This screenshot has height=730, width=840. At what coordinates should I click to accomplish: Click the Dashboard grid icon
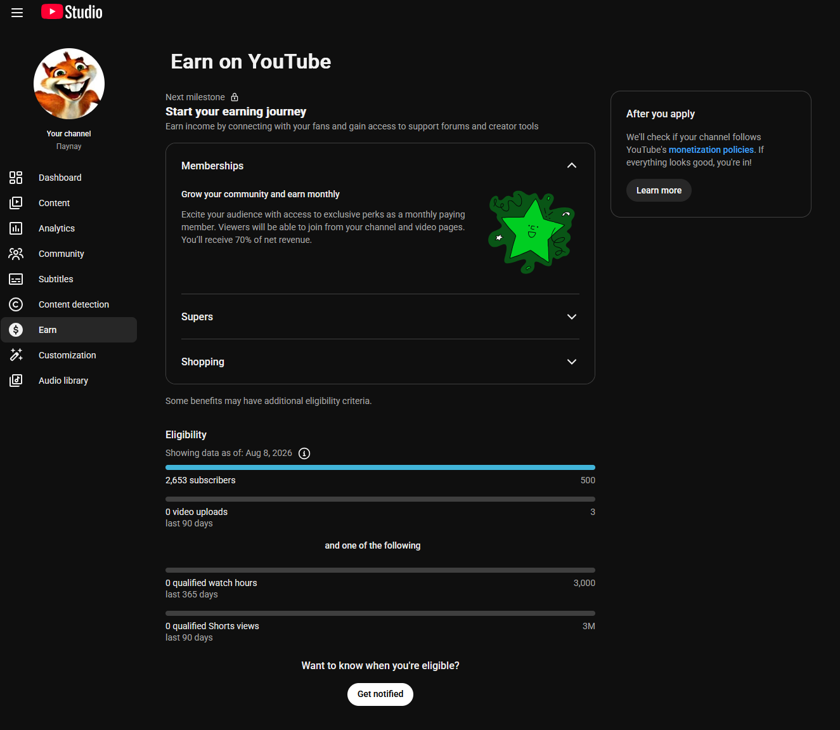tap(16, 178)
